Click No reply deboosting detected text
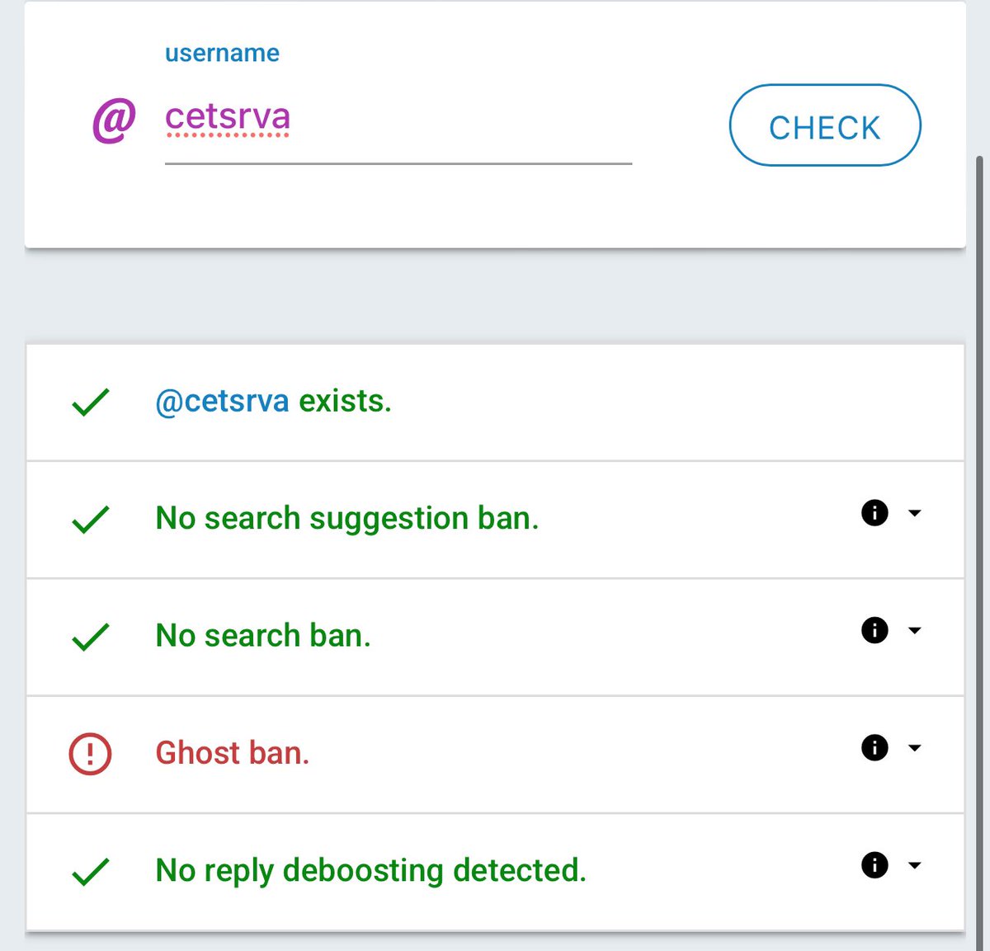 (x=370, y=870)
